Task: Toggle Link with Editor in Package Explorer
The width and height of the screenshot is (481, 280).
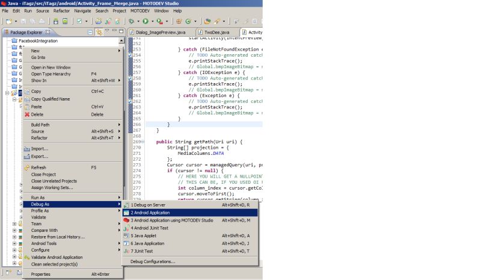Action: tap(99, 32)
